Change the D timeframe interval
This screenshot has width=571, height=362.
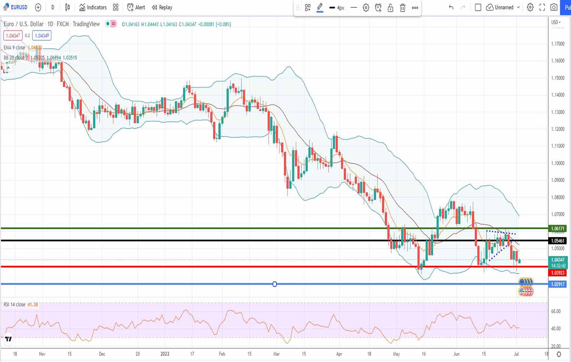53,7
